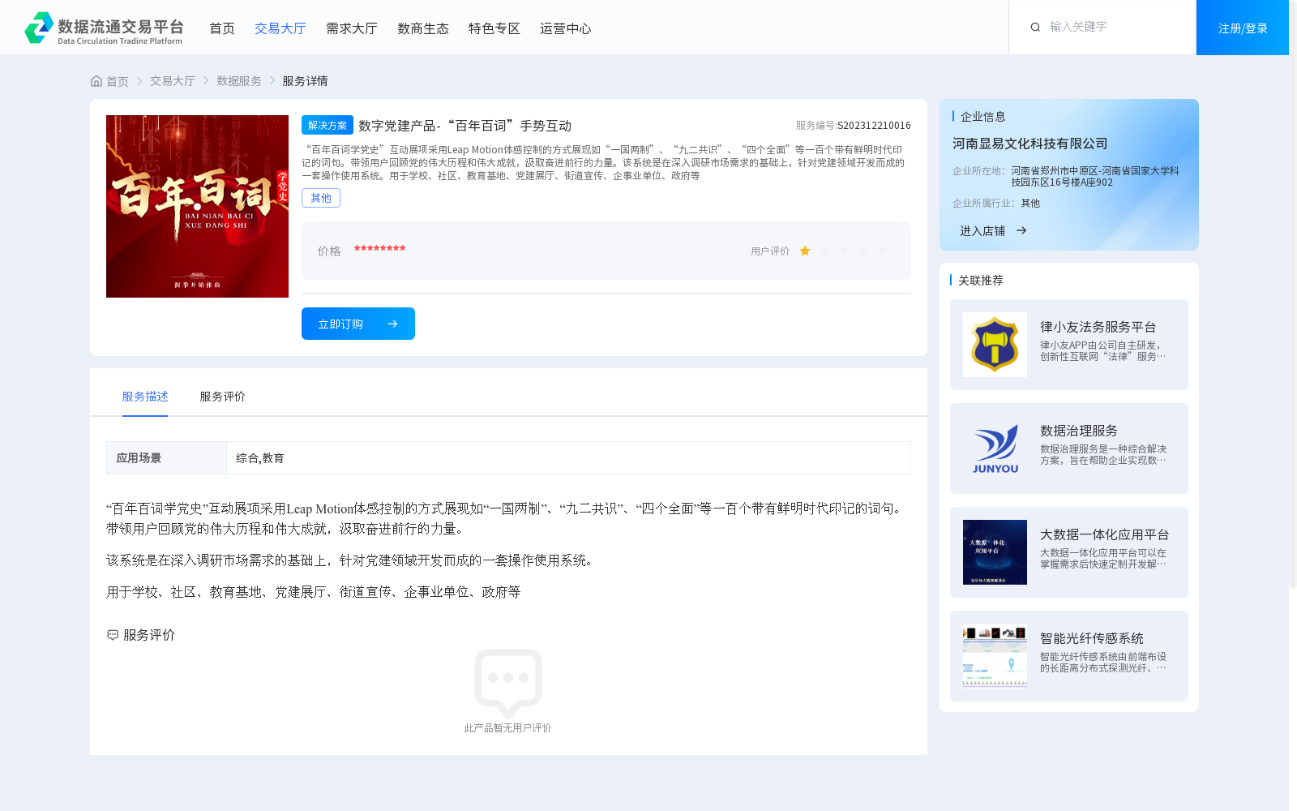The height and width of the screenshot is (811, 1297).
Task: Click the speech bubble icon beside 服务评价
Action: coord(112,635)
